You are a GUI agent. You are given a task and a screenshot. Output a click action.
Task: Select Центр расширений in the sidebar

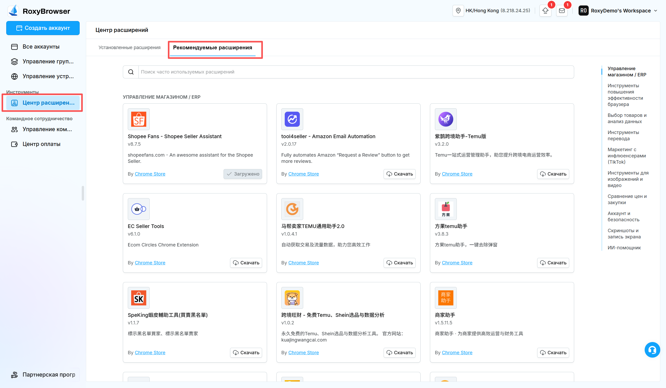coord(43,103)
